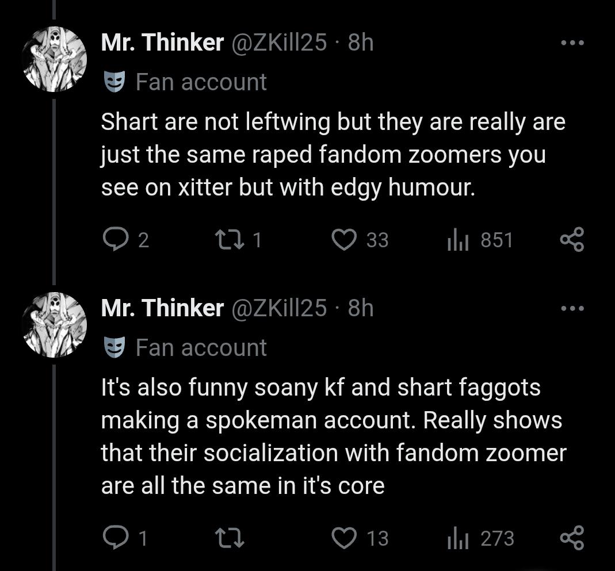Repost the tweet that has 13 likes

pyautogui.click(x=230, y=538)
